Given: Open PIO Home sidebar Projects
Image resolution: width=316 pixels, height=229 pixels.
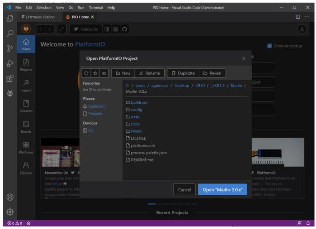Looking at the screenshot, I should (x=26, y=65).
